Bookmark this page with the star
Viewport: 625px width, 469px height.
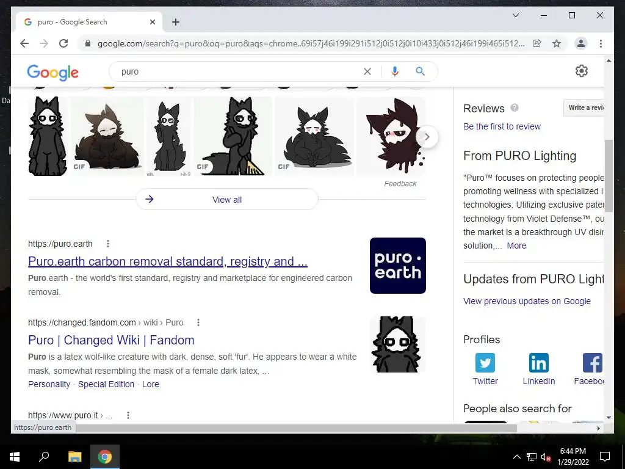click(557, 43)
